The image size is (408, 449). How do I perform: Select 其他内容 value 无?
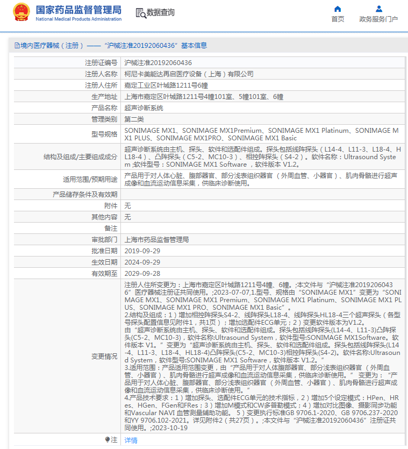point(128,217)
